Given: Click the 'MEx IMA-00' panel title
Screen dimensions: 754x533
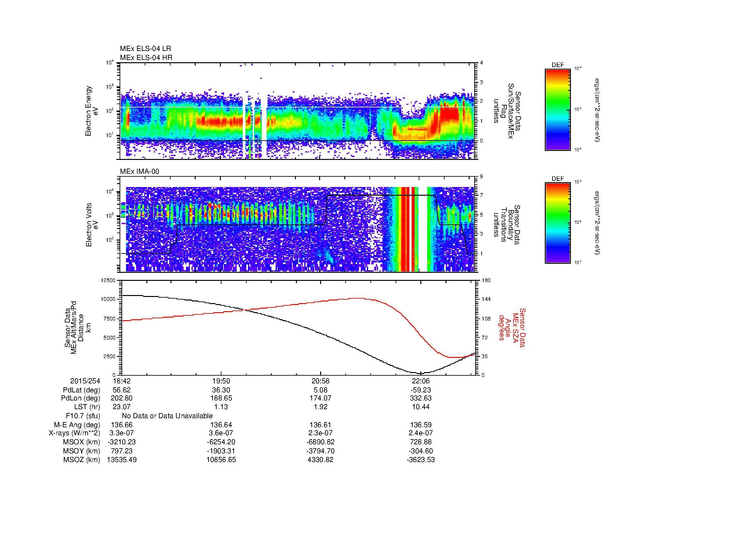Looking at the screenshot, I should (x=140, y=172).
